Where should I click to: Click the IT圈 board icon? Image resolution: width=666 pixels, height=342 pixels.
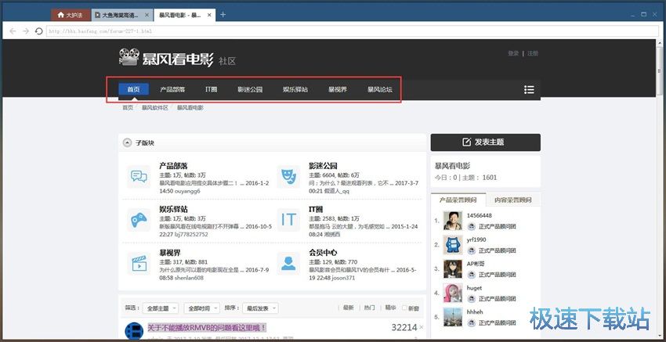coord(288,220)
